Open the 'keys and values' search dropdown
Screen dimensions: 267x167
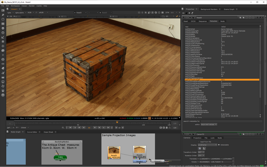point(209,124)
